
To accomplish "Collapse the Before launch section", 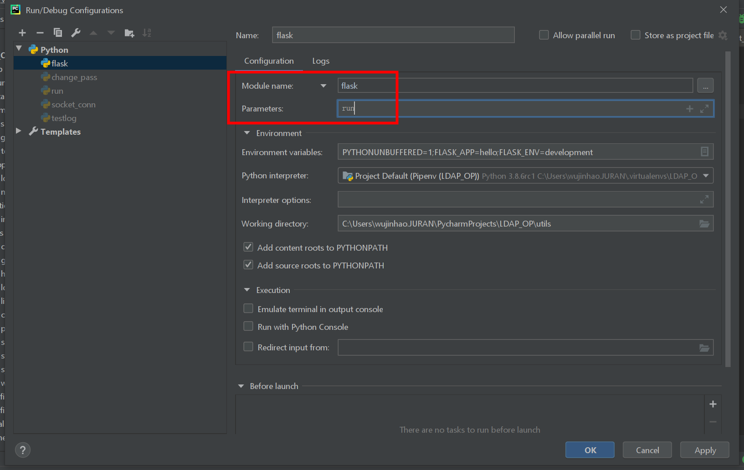I will pos(241,386).
